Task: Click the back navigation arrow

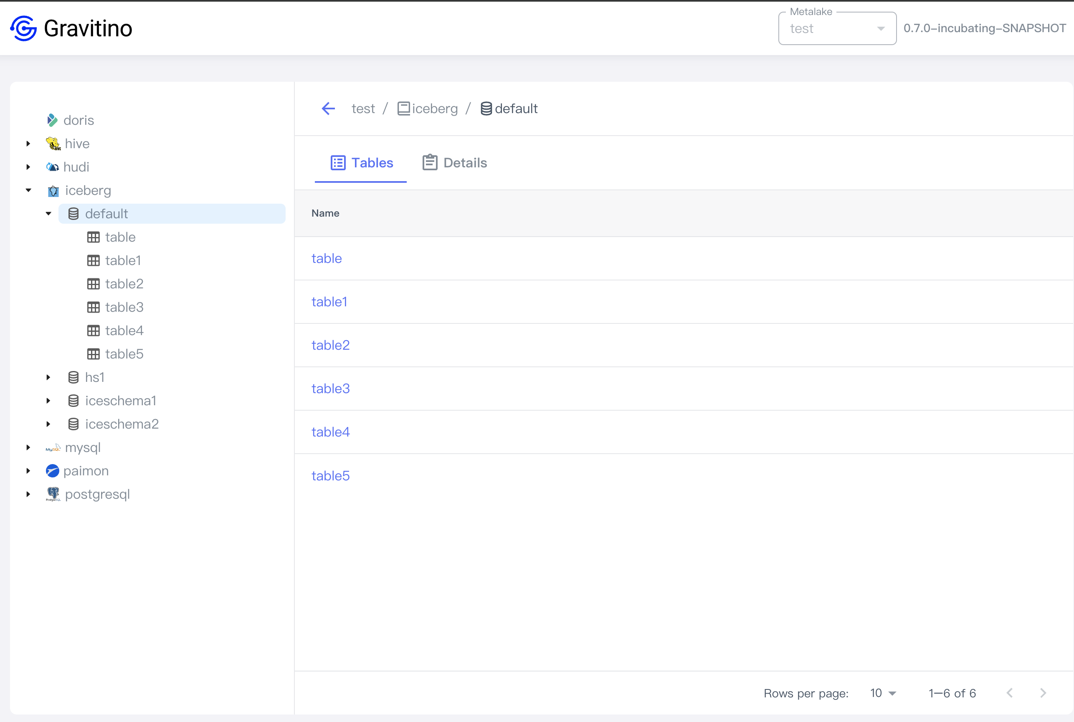Action: 329,109
